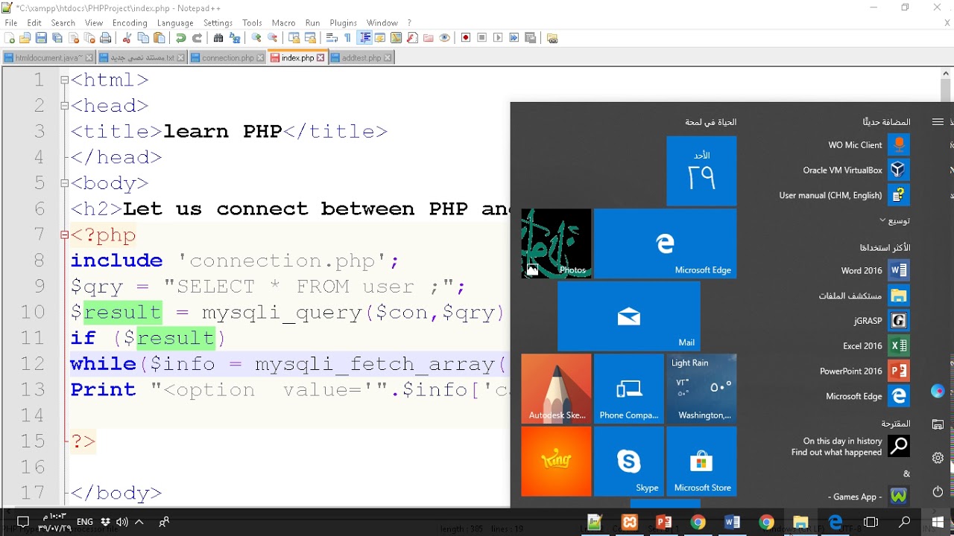
Task: Open the Light Rain weather tile
Action: click(701, 389)
